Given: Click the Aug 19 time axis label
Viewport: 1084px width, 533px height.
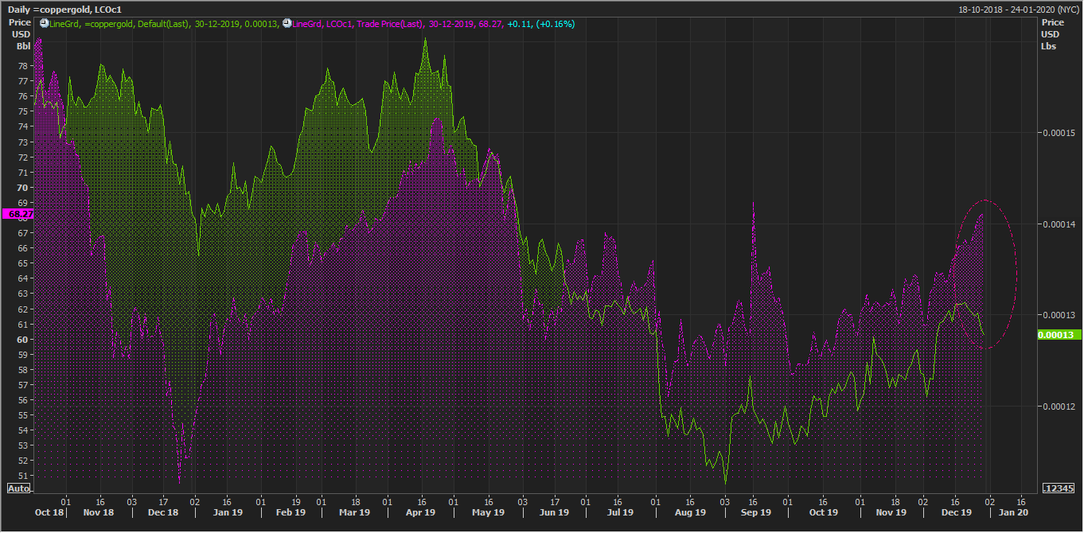Looking at the screenshot, I should click(689, 512).
